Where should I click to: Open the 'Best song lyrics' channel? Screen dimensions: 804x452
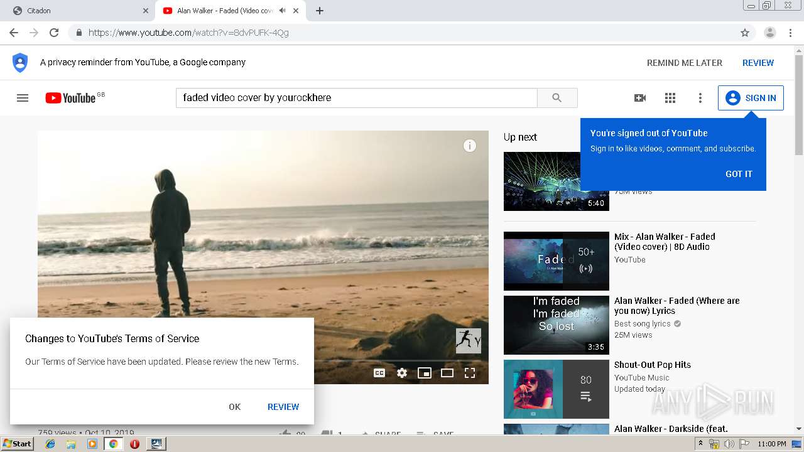coord(643,324)
